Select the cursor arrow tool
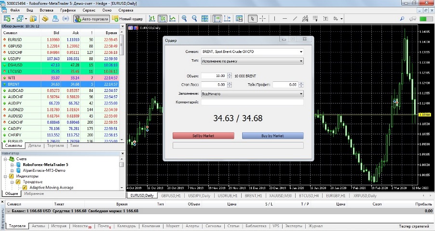The height and width of the screenshot is (231, 435). pos(252,19)
